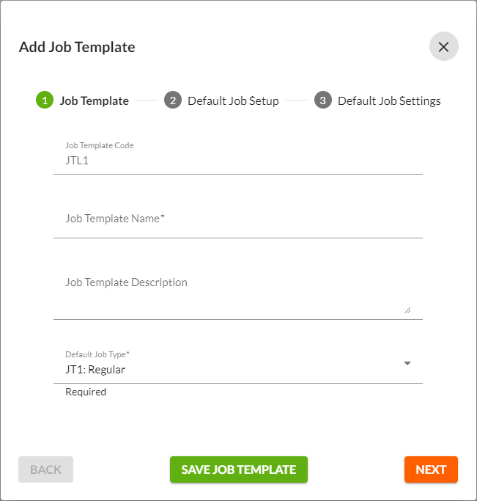The image size is (477, 501).
Task: Click the Add Job Template heading
Action: [x=77, y=47]
